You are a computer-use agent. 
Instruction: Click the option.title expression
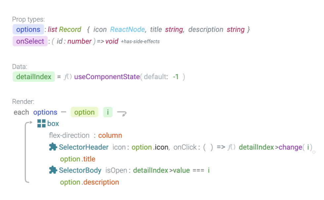(78, 159)
